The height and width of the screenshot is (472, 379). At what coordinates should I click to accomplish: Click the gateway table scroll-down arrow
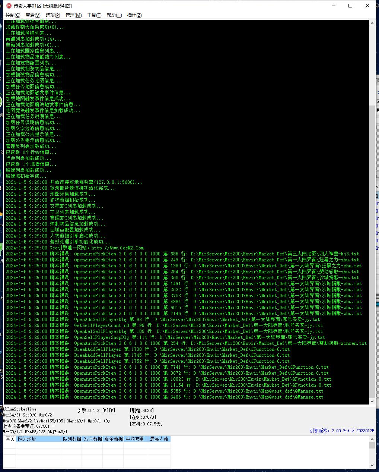click(x=372, y=465)
